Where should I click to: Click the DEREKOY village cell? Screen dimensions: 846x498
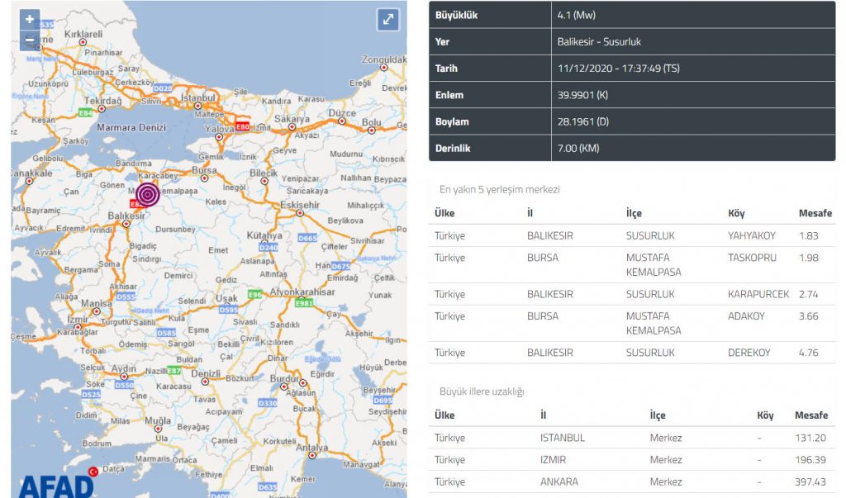pyautogui.click(x=749, y=353)
